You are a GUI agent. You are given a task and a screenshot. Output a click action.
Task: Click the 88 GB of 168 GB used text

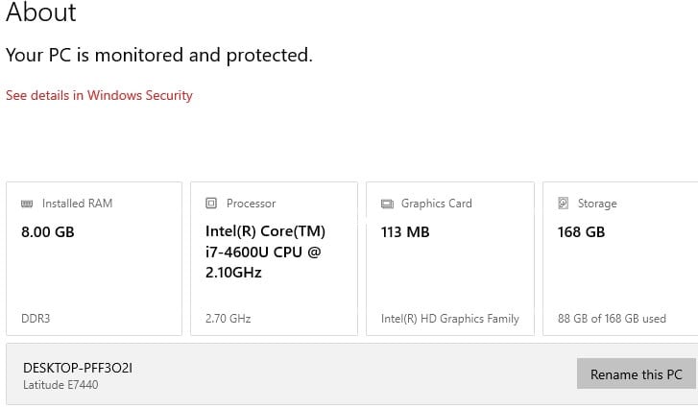[x=612, y=318]
